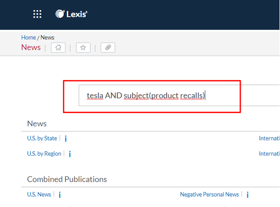The height and width of the screenshot is (207, 280).
Task: Open the U.S. by Region link
Action: point(44,153)
